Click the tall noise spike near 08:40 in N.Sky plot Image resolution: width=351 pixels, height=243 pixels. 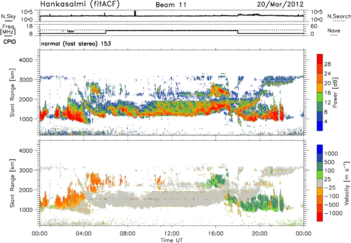pyautogui.click(x=135, y=13)
